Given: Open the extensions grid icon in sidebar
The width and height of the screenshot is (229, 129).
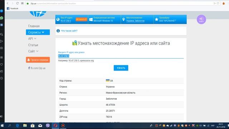Looking at the screenshot, I should click(x=1, y=57).
